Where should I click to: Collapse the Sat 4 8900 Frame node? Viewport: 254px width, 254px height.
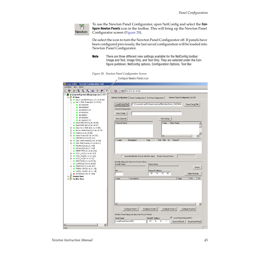(71, 103)
